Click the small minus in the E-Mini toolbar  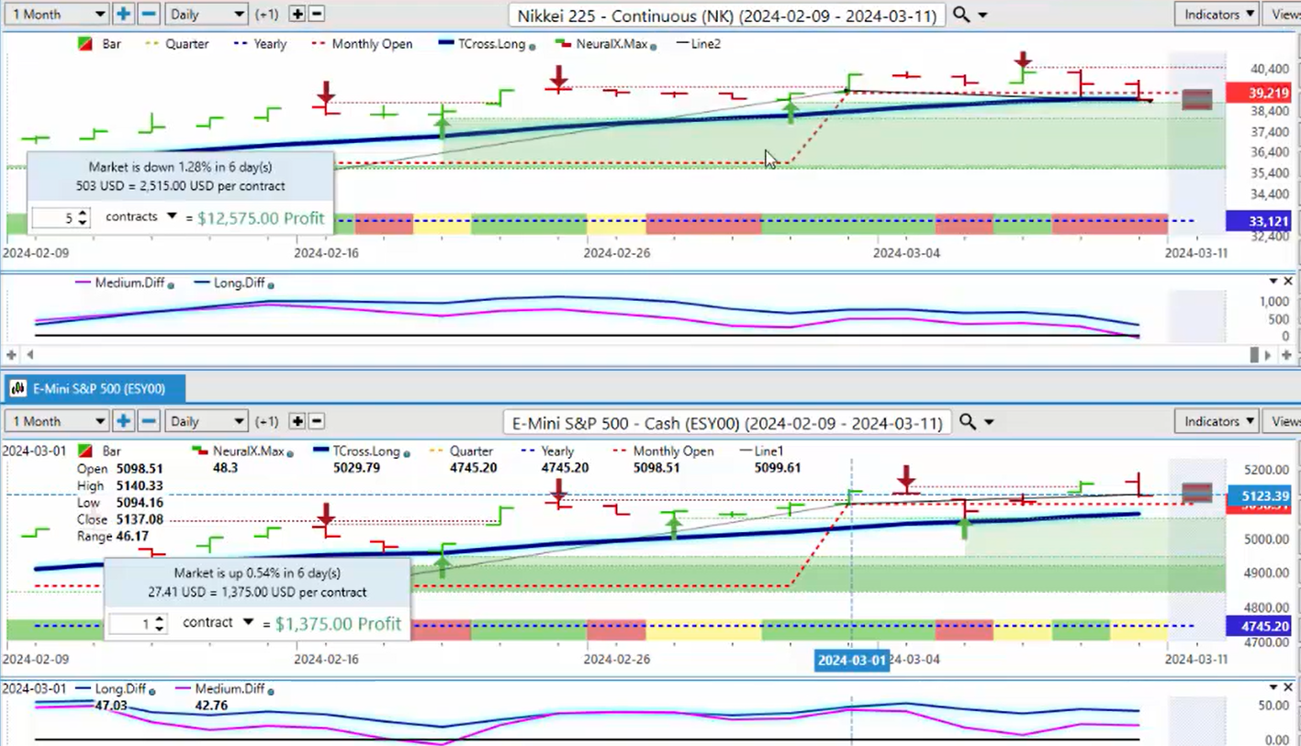click(x=317, y=421)
